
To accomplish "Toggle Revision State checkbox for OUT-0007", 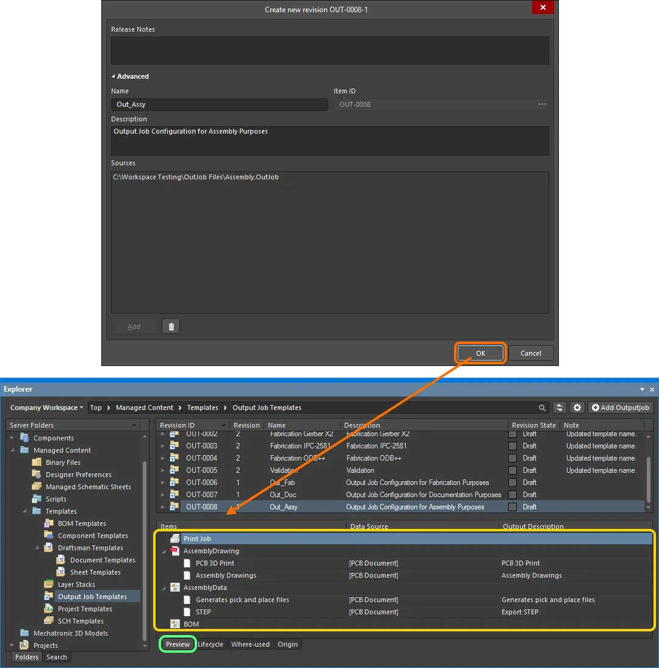I will 513,495.
